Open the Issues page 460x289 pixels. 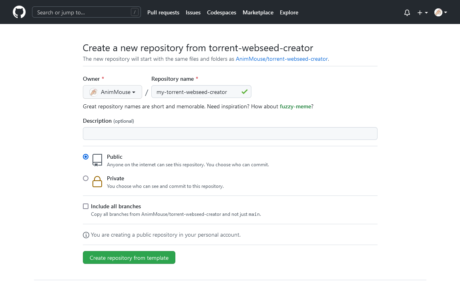click(x=193, y=12)
